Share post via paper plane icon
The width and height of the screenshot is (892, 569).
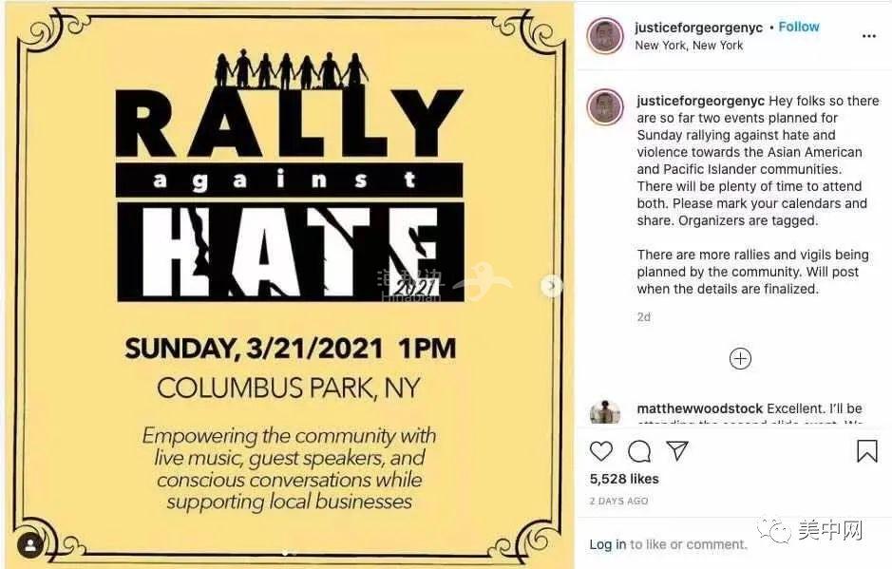point(676,451)
